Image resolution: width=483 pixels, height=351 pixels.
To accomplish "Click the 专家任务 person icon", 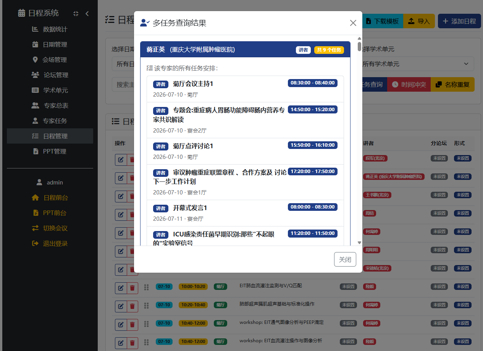I will (35, 121).
